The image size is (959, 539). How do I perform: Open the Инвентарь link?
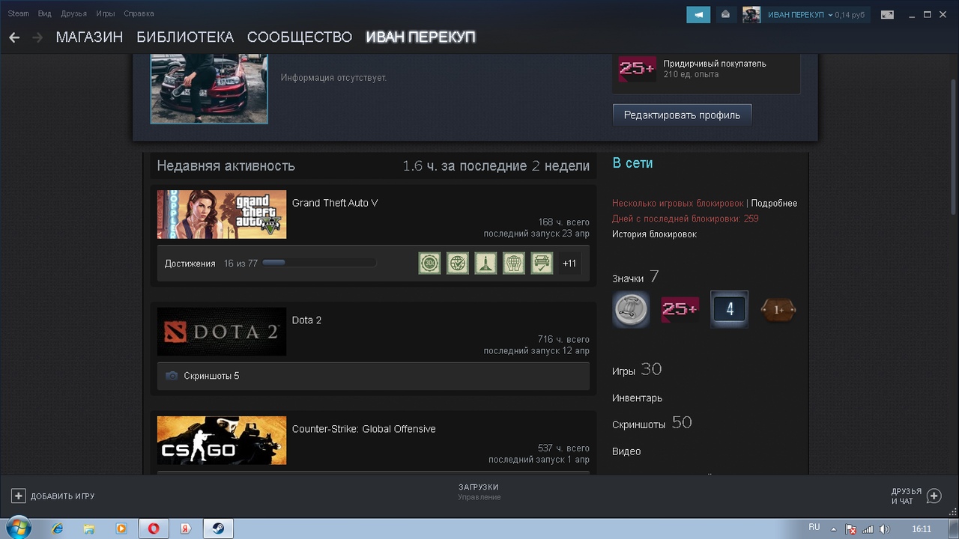click(x=637, y=398)
